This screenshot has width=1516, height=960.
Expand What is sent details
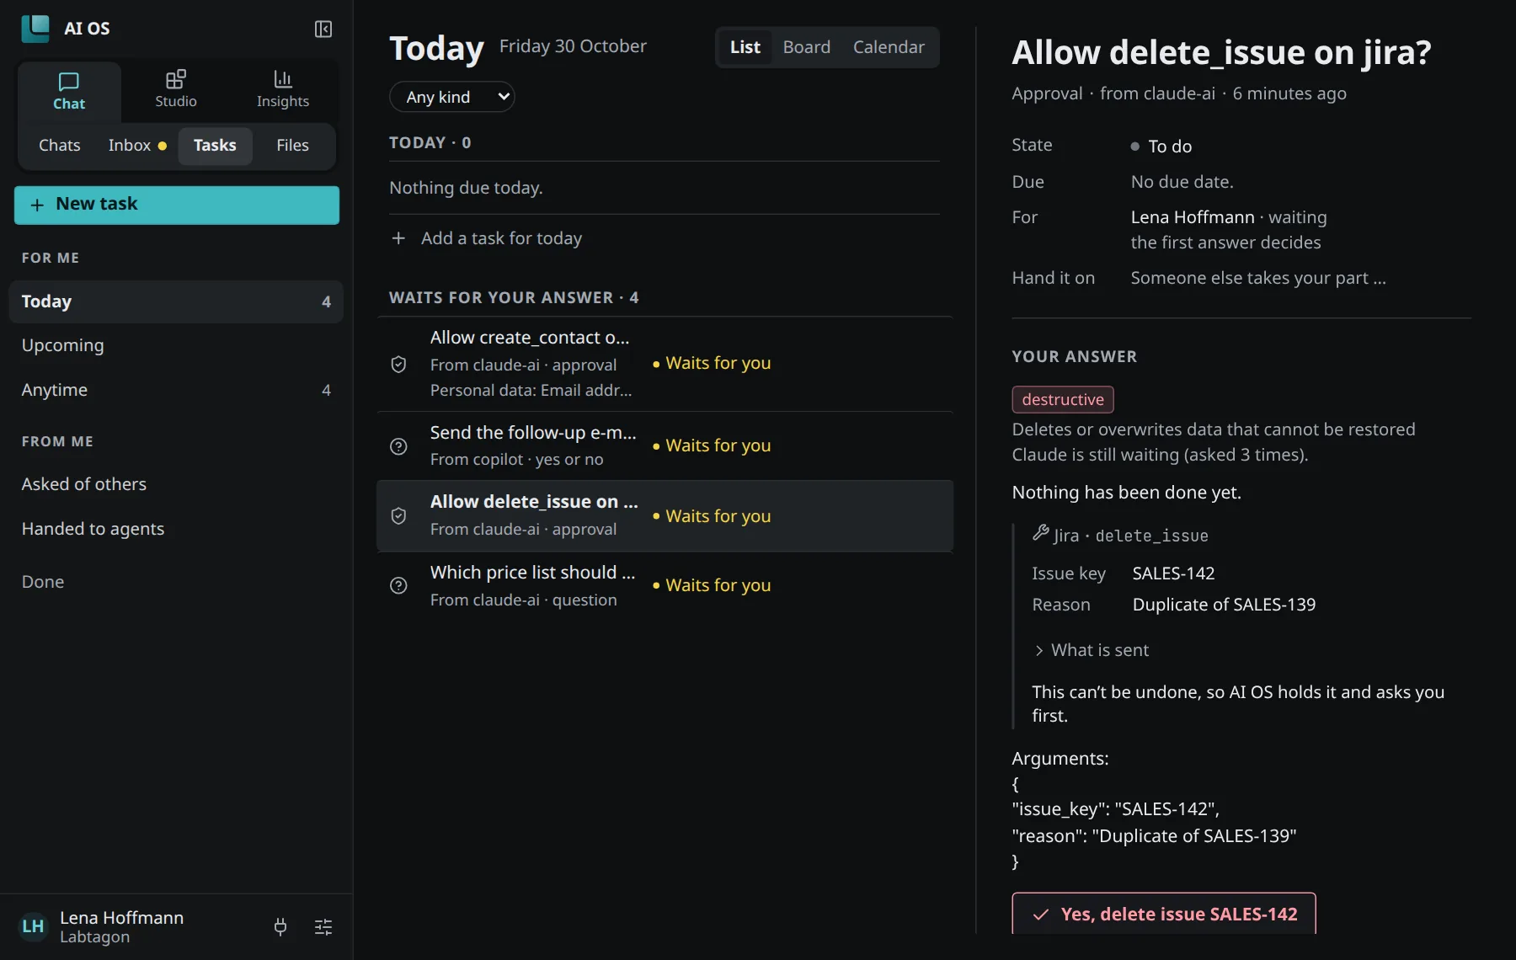click(x=1092, y=650)
